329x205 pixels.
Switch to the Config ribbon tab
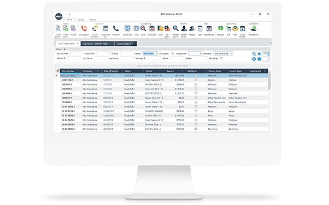click(81, 20)
